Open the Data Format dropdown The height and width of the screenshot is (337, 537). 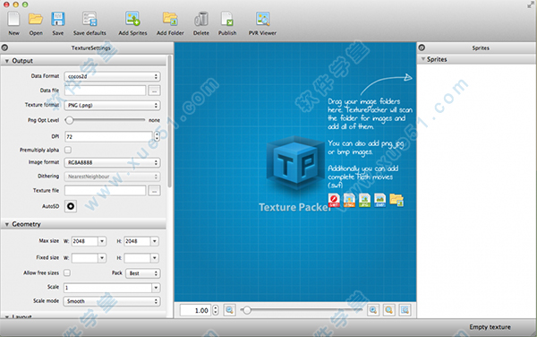pyautogui.click(x=113, y=76)
